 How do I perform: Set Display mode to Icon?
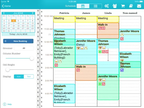19,76
